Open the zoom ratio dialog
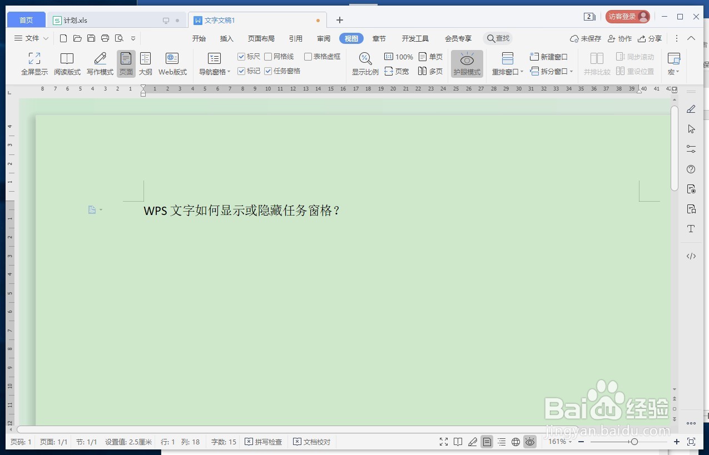Screen dimensions: 709x455 pyautogui.click(x=365, y=64)
